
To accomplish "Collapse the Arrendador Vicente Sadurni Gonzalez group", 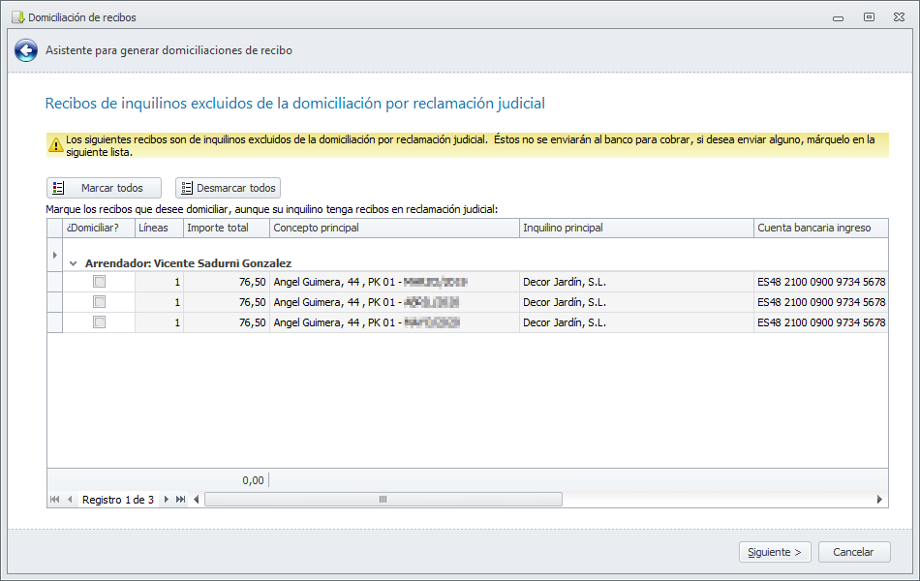I will (74, 263).
